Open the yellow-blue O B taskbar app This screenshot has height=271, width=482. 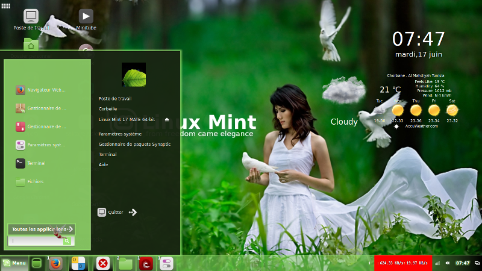(78, 263)
